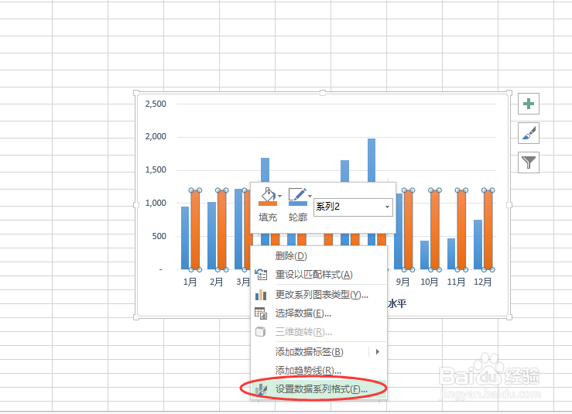The image size is (572, 414).
Task: Choose 选择数据(E) menu entry
Action: [318, 313]
